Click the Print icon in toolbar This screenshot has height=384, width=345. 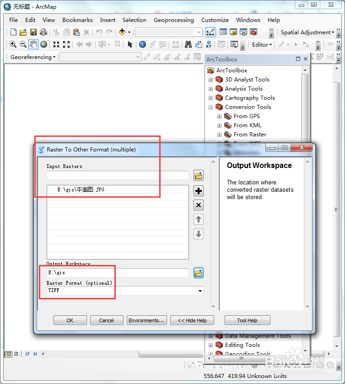point(43,32)
